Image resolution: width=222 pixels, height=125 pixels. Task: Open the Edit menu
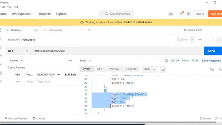coord(3,7)
